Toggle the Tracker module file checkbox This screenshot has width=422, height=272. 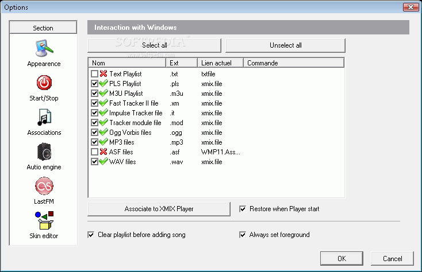(94, 122)
